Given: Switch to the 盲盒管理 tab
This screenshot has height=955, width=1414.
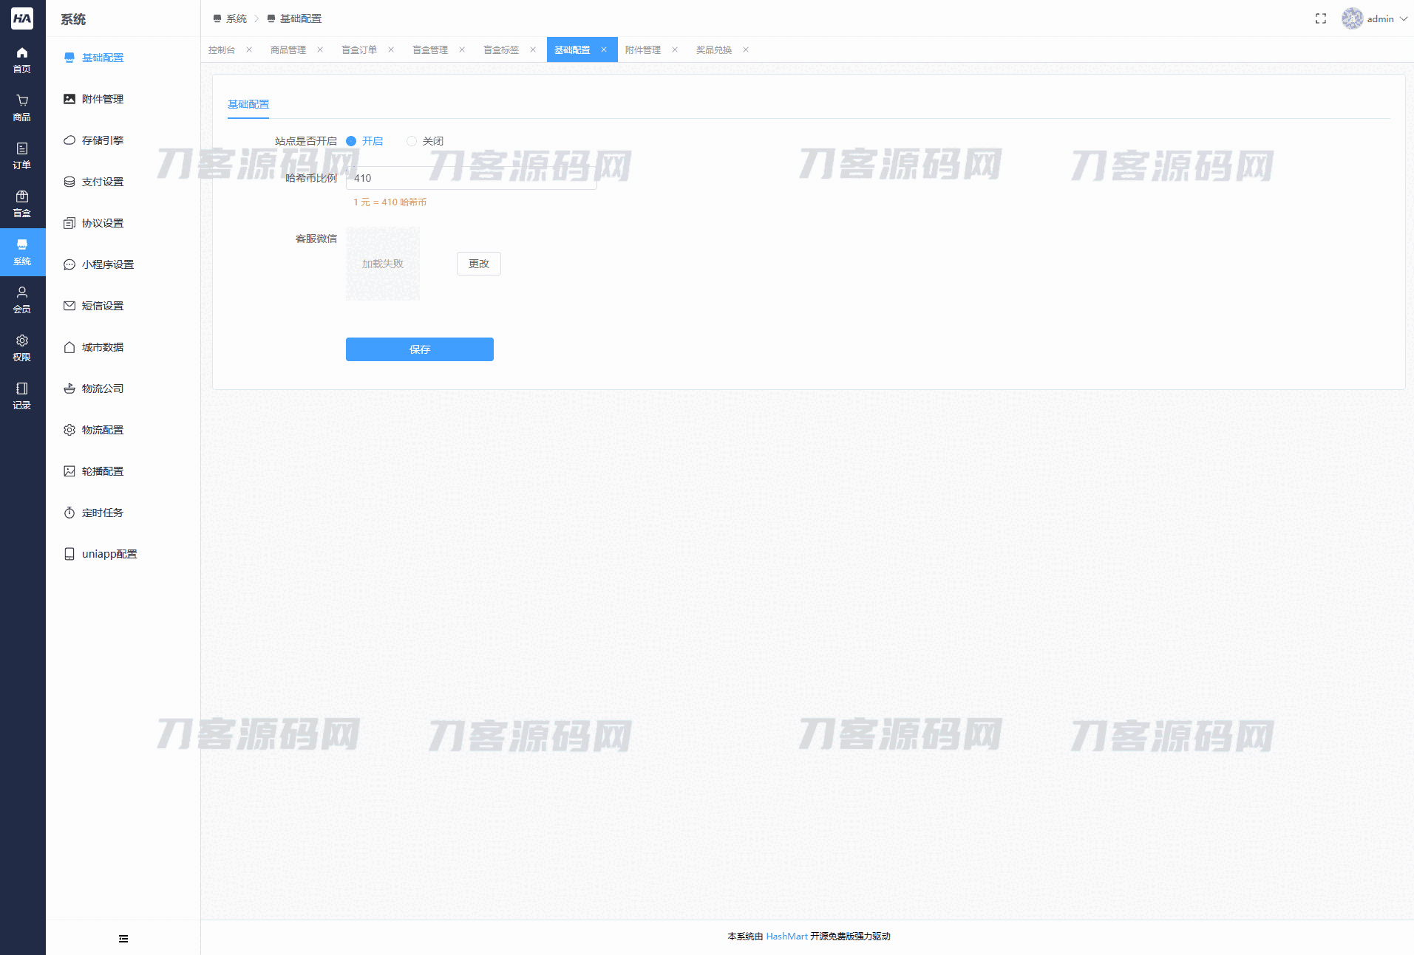Looking at the screenshot, I should coord(430,50).
